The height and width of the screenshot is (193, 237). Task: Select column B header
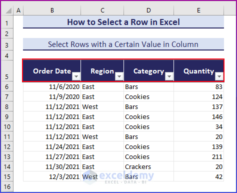pos(52,10)
